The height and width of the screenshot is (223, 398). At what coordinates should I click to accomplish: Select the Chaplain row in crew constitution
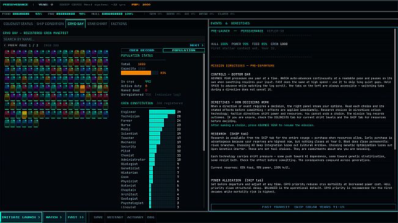coord(151,190)
